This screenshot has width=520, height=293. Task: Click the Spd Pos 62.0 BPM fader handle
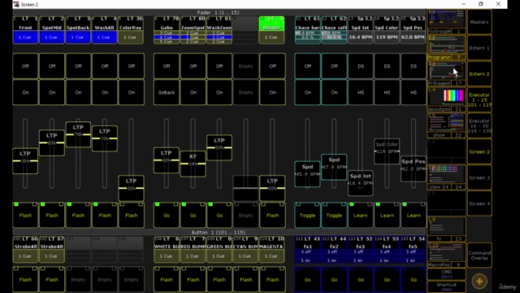(x=414, y=168)
